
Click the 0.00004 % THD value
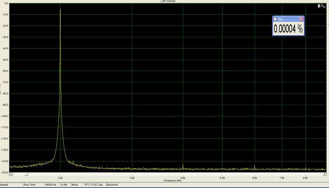point(288,29)
